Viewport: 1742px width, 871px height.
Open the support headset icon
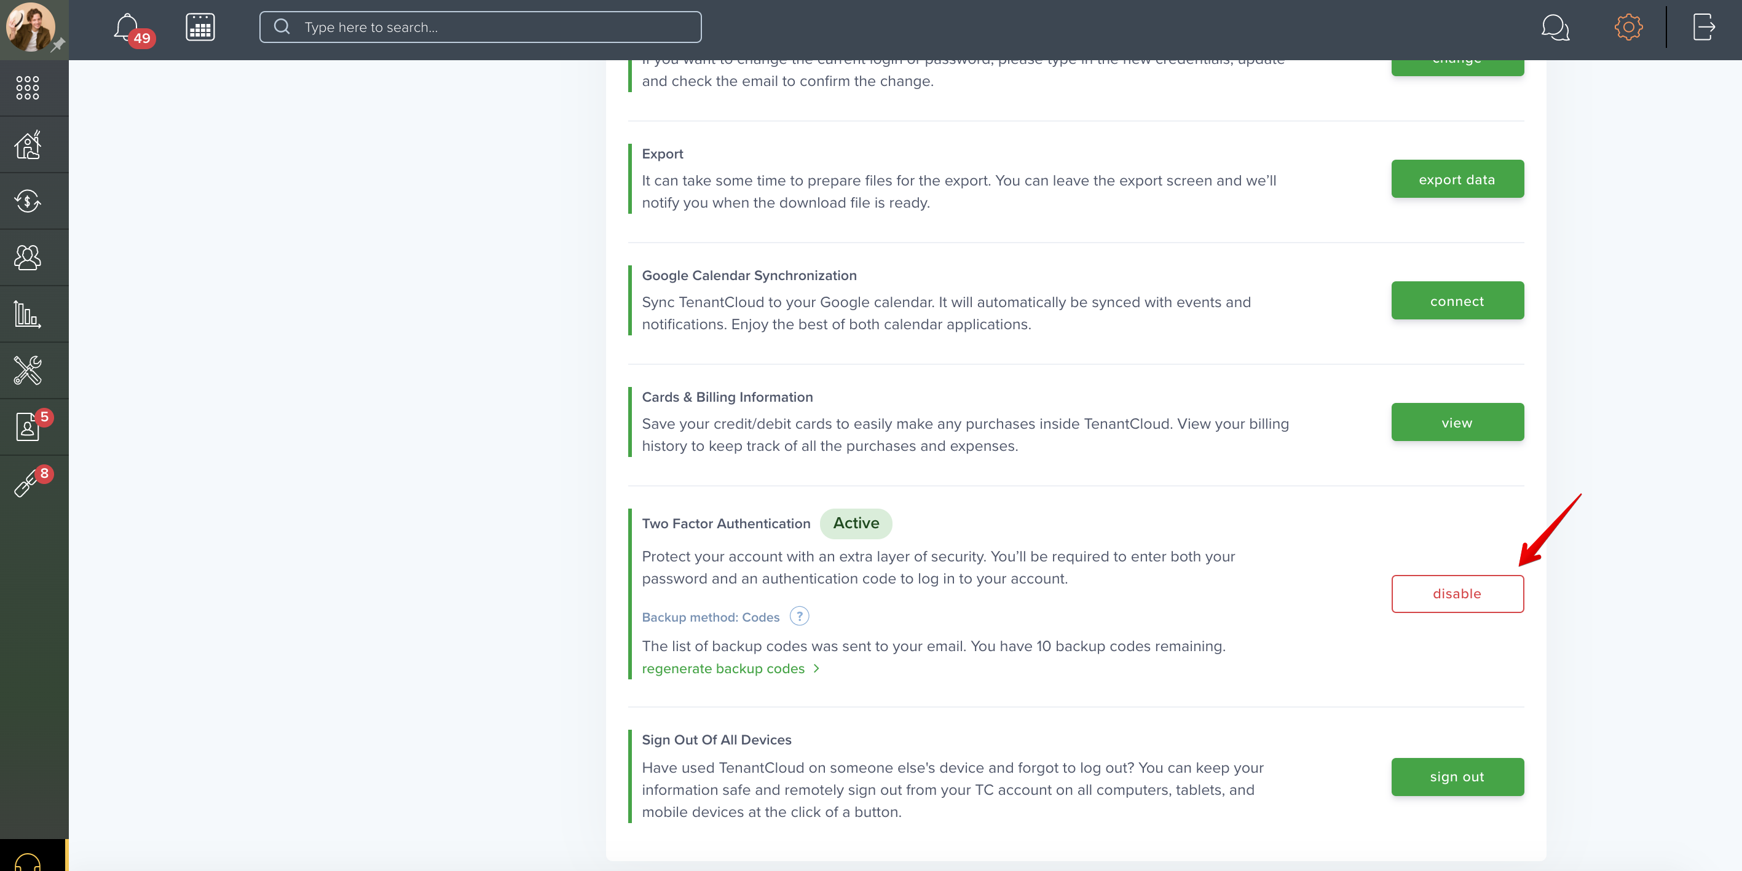tap(28, 862)
